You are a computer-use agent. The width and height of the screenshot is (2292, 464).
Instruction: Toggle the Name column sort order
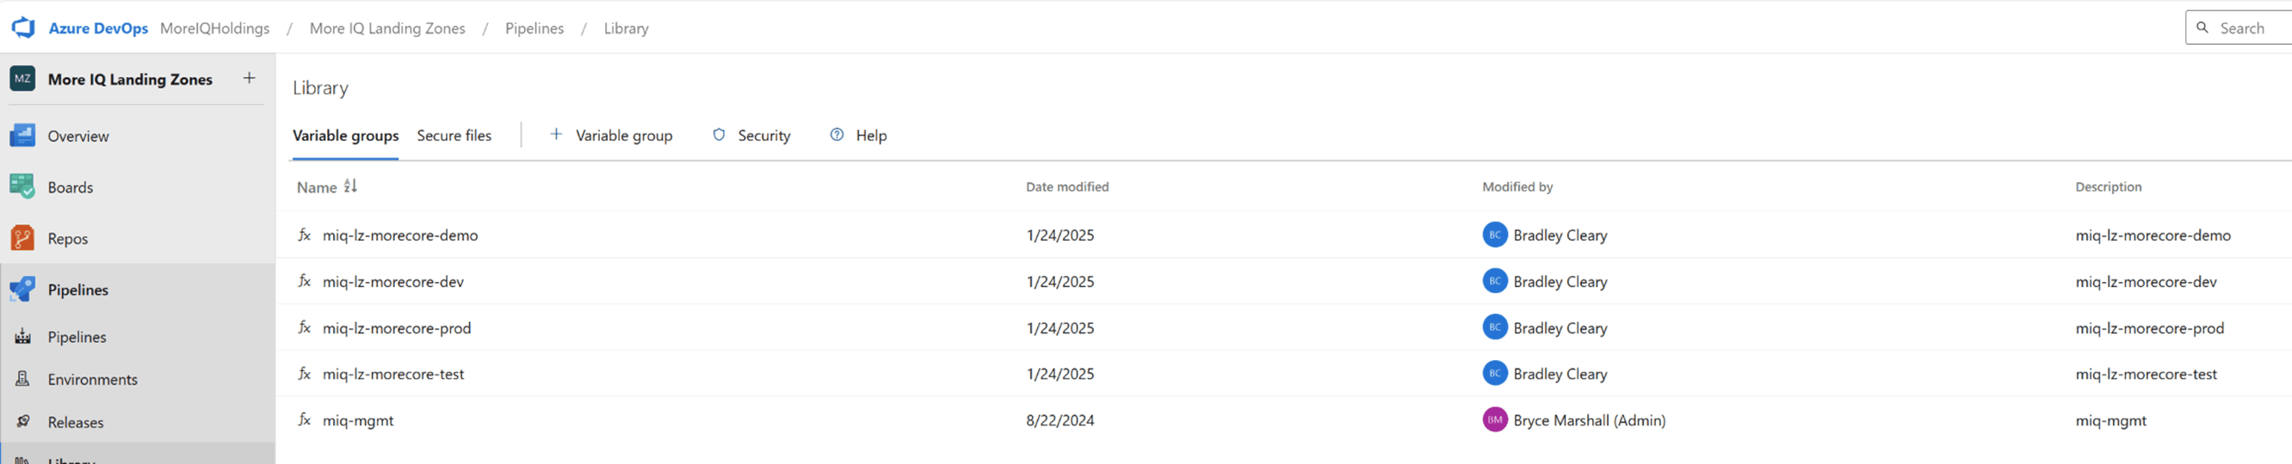tap(349, 186)
